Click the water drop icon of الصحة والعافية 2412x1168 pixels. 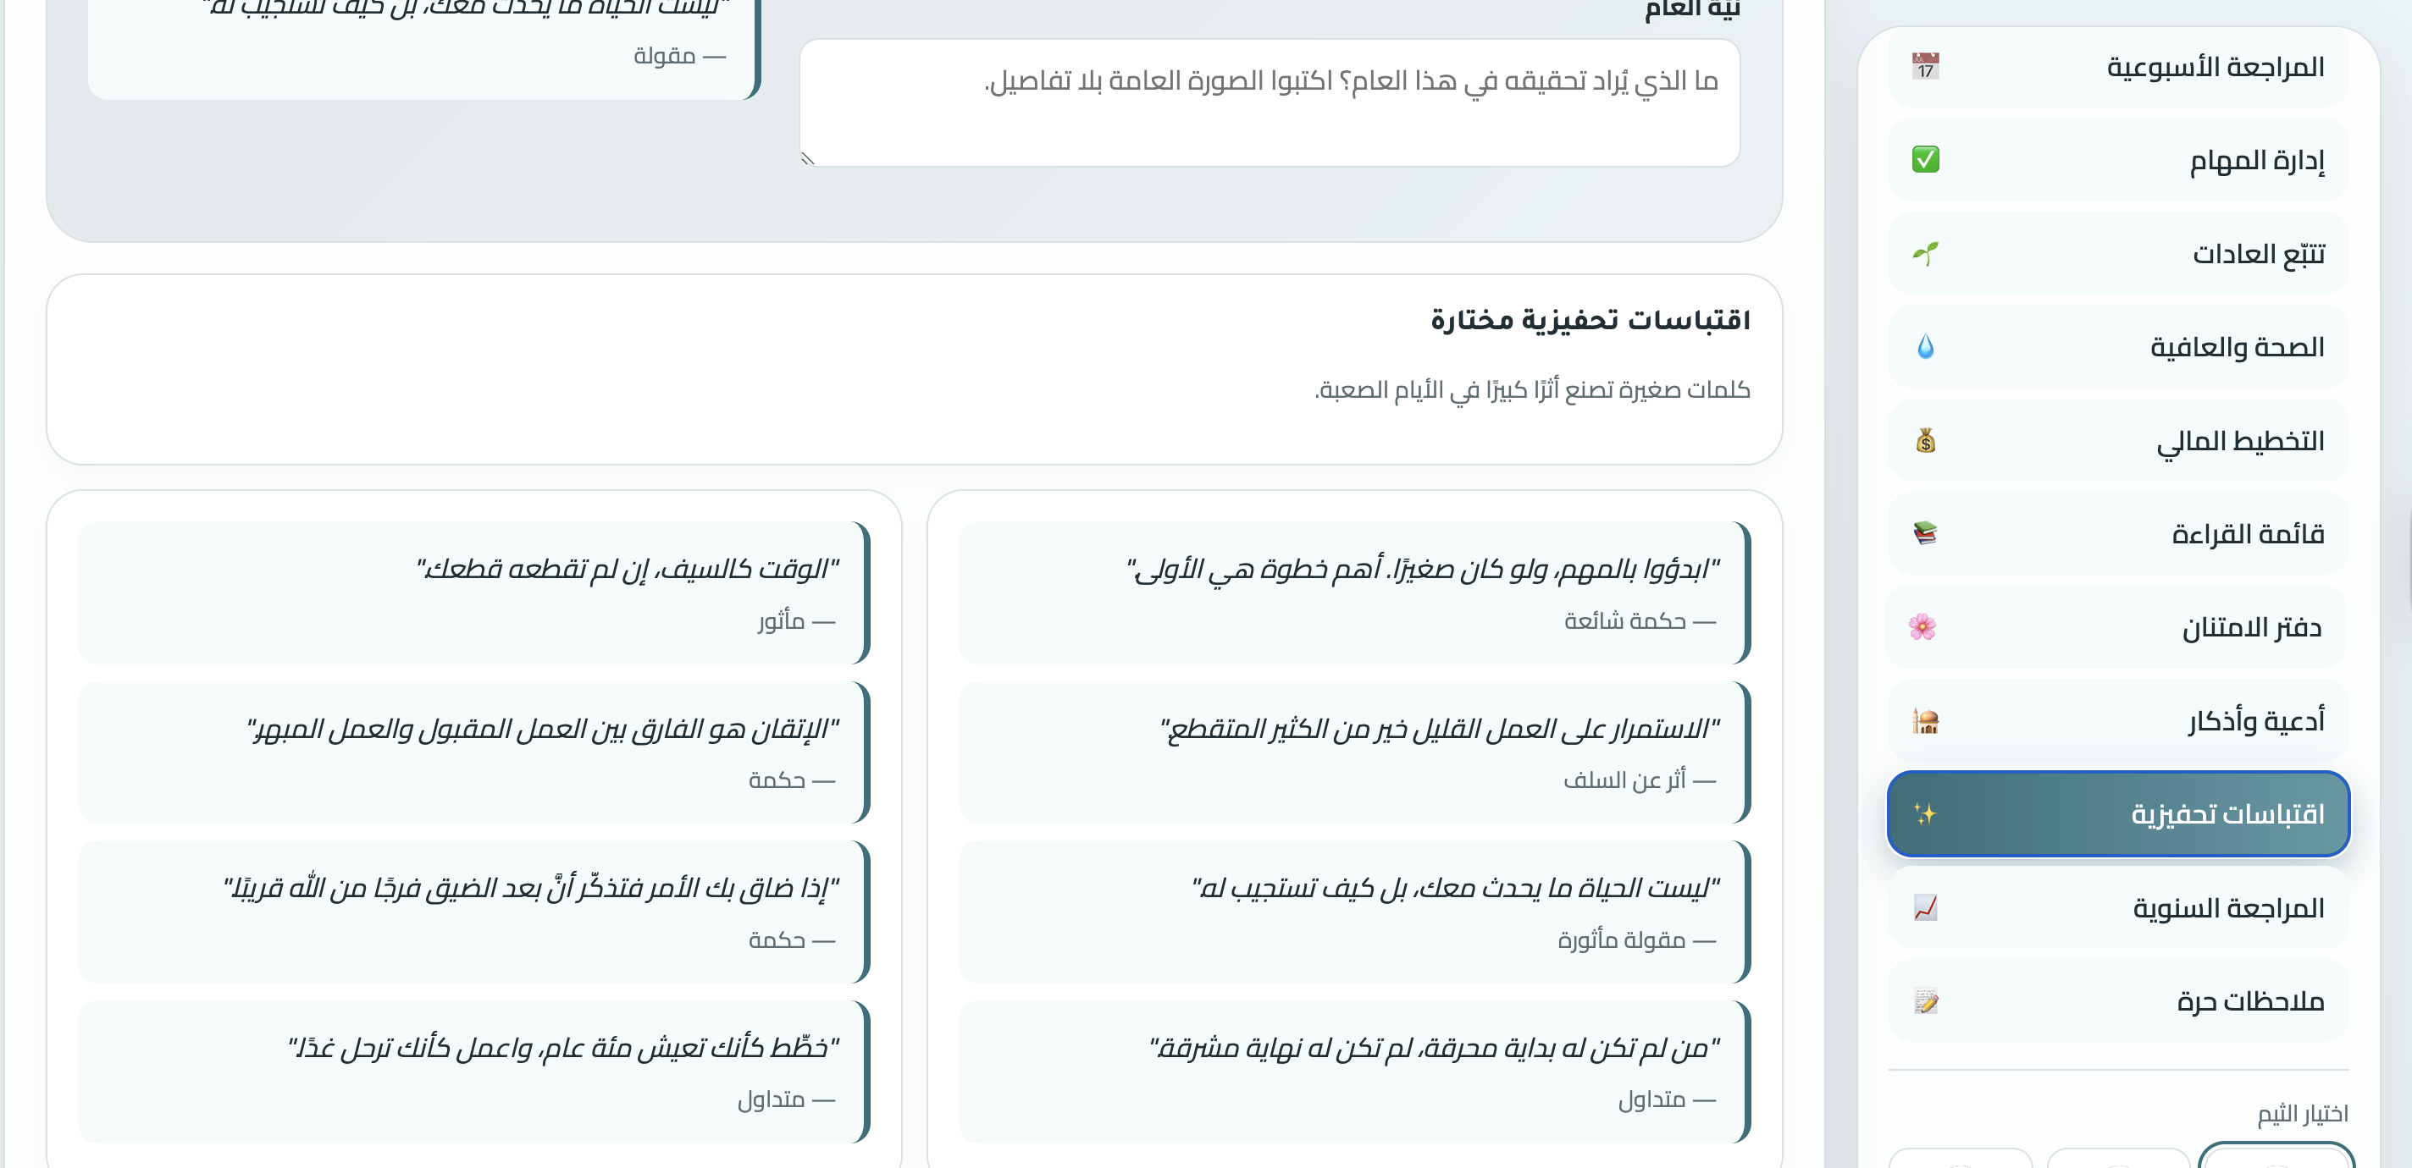coord(1925,347)
